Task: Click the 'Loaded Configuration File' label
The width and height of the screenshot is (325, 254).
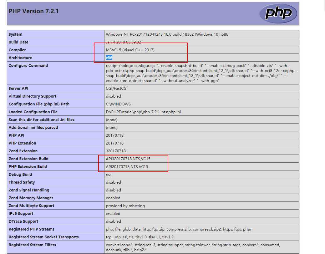Action: pyautogui.click(x=33, y=112)
